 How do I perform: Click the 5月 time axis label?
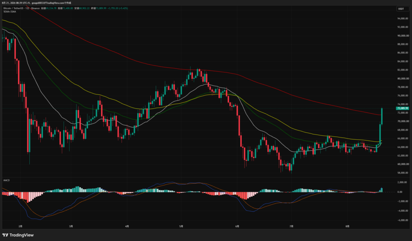(x=181, y=226)
